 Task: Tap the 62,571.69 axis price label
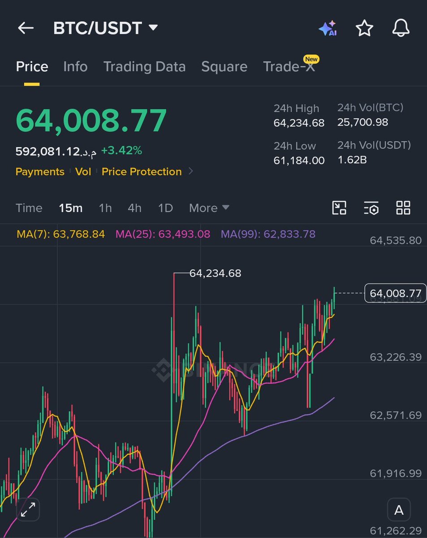point(396,415)
